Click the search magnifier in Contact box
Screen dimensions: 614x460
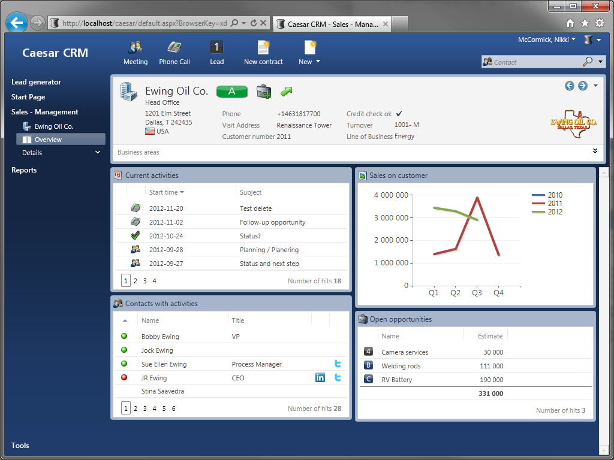588,62
